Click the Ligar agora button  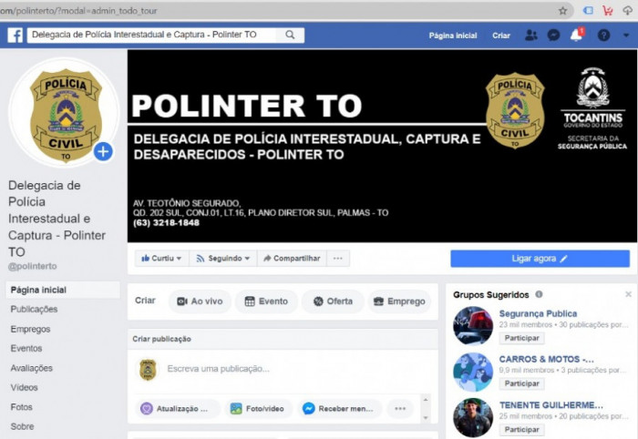[540, 259]
